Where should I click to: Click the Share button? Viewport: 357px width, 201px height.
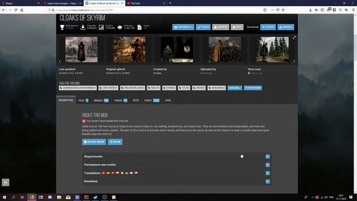point(115,142)
